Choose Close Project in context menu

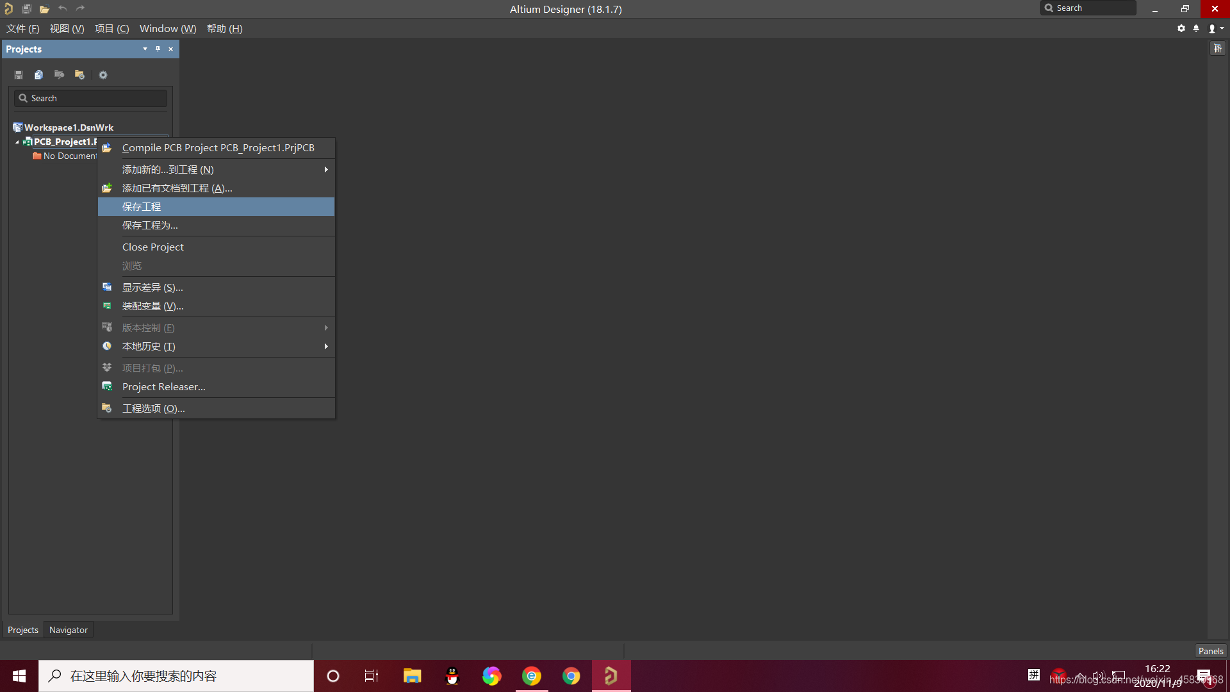[x=217, y=247]
